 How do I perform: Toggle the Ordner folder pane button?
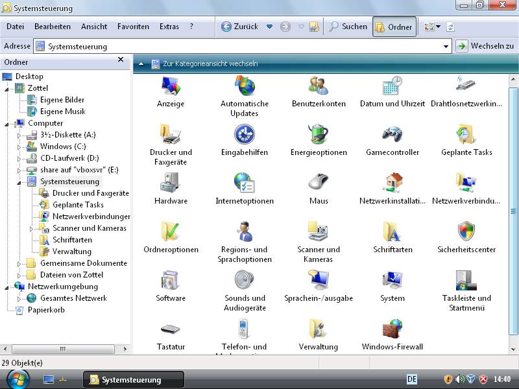click(x=394, y=27)
